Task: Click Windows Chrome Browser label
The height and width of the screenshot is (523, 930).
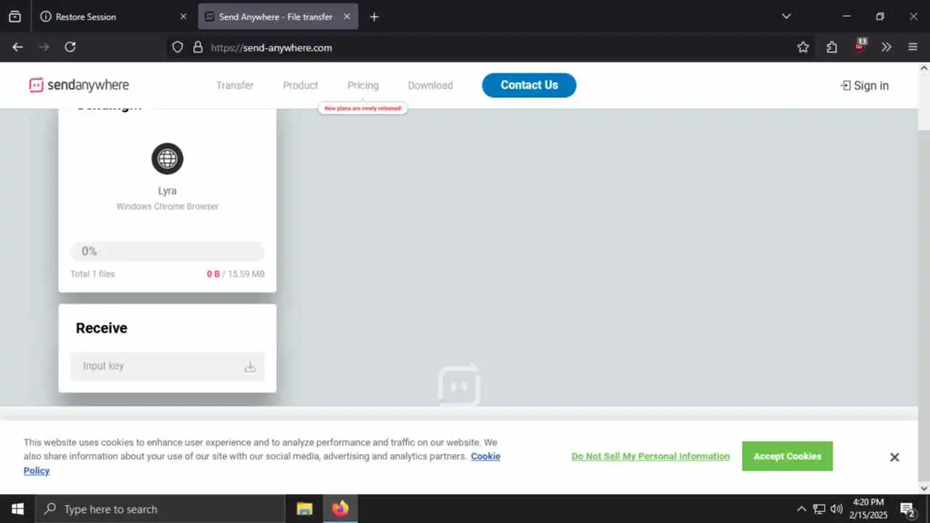Action: tap(167, 206)
